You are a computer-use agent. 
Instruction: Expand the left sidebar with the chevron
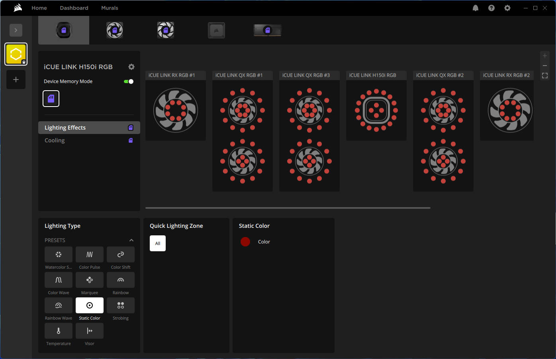16,30
